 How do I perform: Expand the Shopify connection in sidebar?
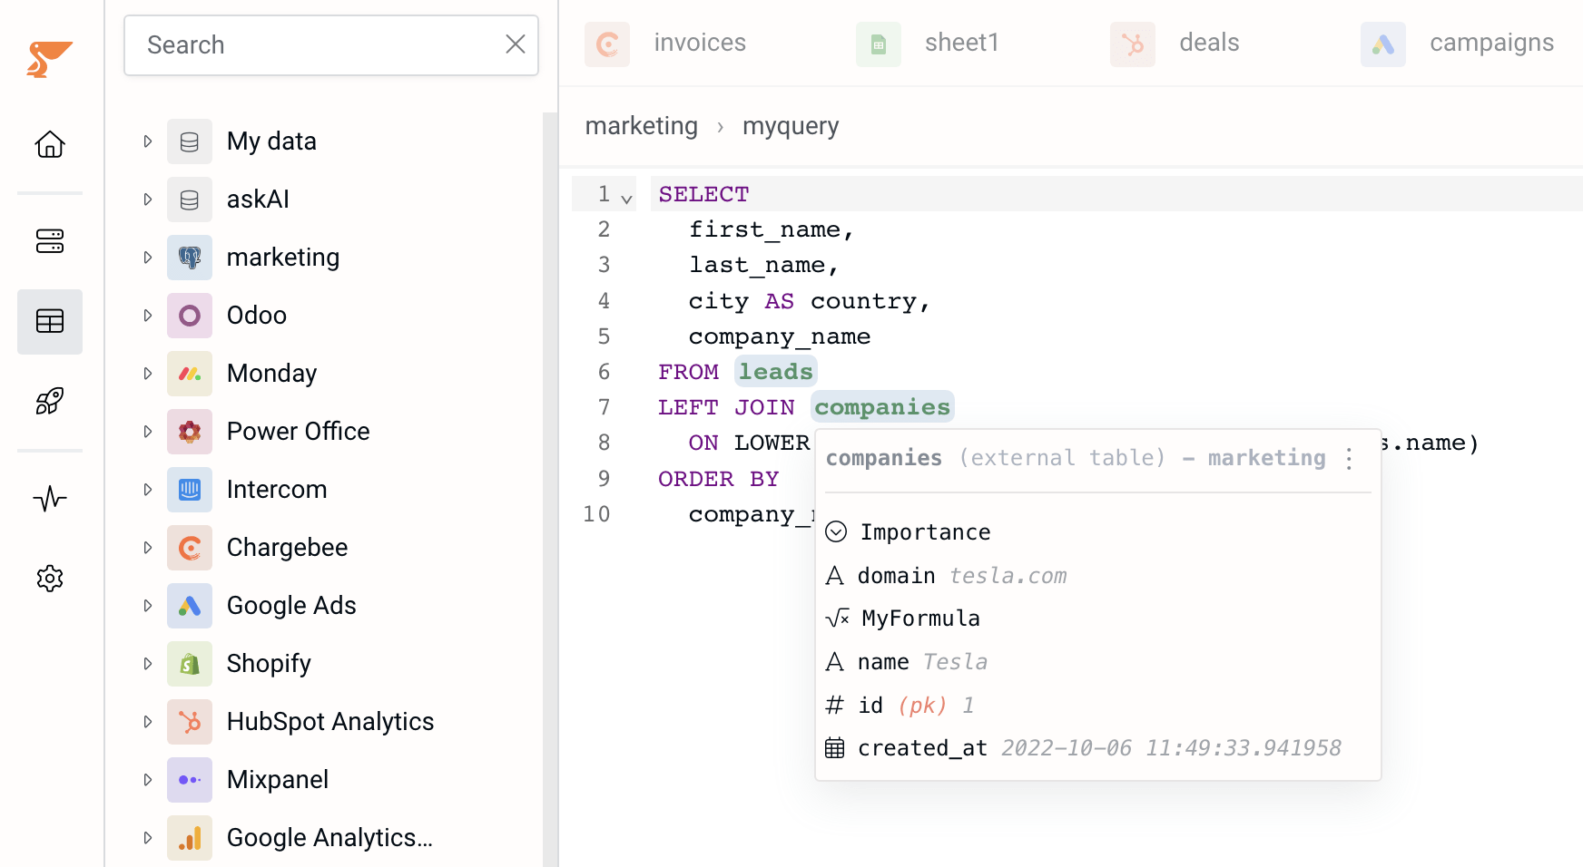click(147, 663)
